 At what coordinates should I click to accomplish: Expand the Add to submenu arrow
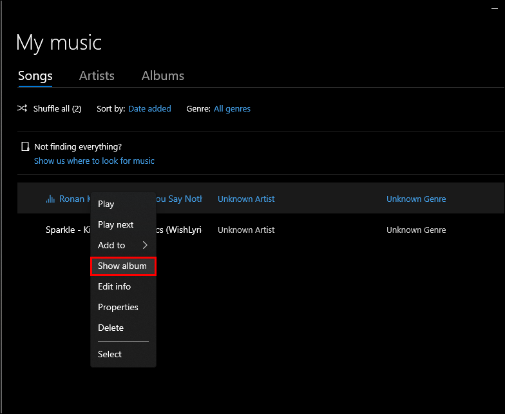(x=145, y=245)
